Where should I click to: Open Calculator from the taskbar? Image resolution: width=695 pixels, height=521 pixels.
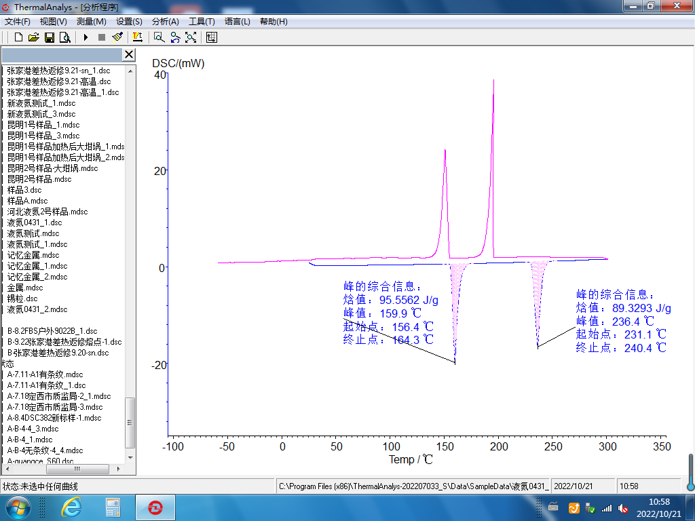coord(112,507)
